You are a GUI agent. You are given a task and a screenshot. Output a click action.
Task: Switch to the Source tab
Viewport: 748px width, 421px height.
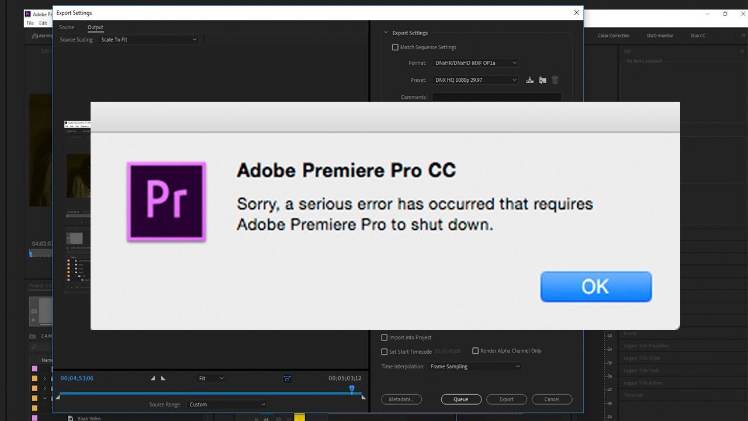click(67, 27)
